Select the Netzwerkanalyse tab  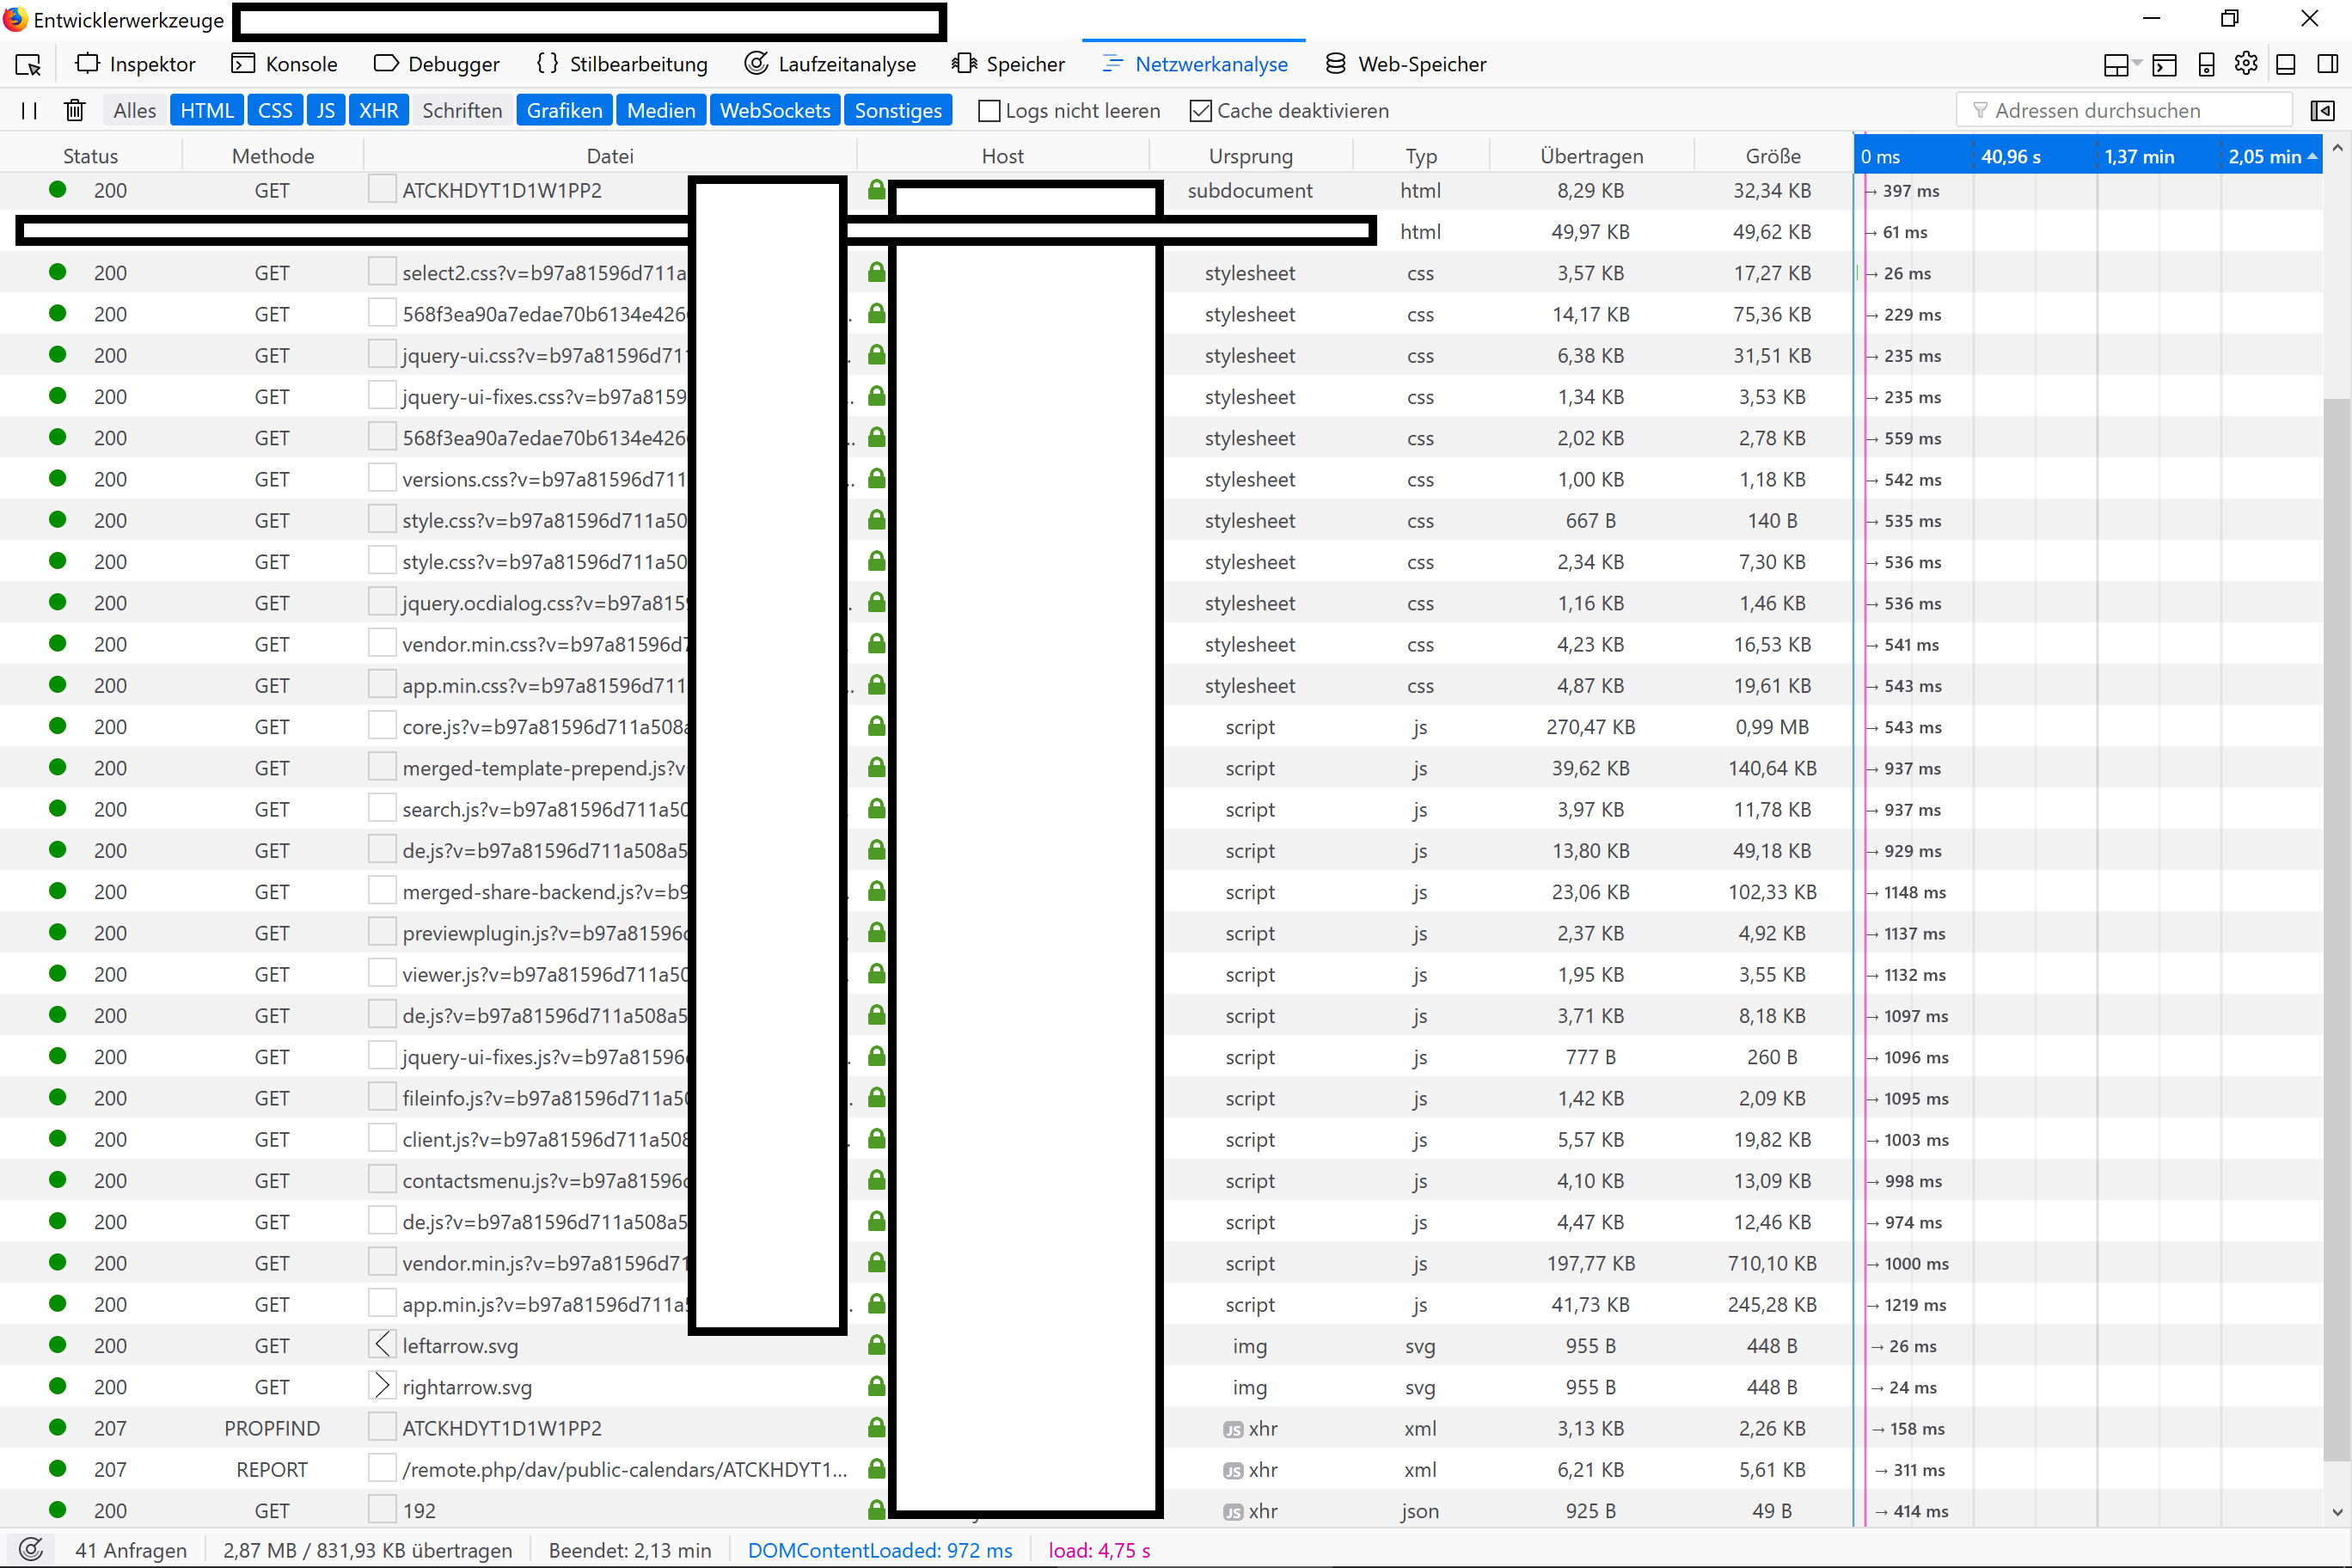coord(1194,65)
